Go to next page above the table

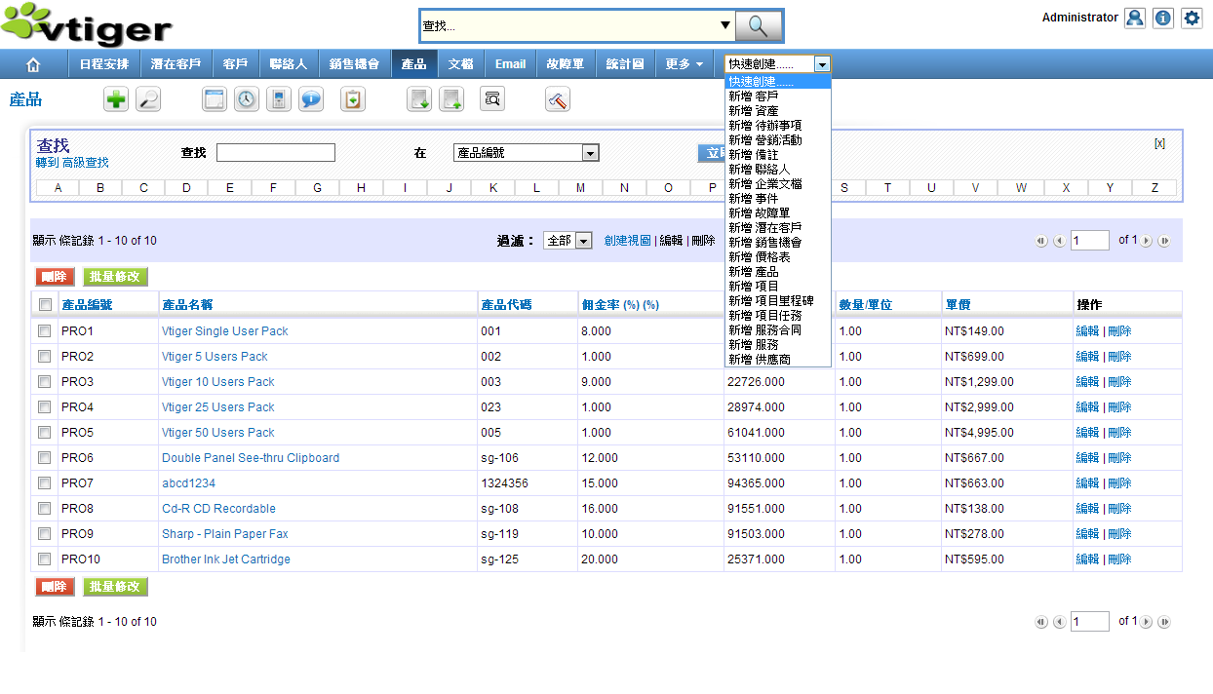coord(1147,241)
